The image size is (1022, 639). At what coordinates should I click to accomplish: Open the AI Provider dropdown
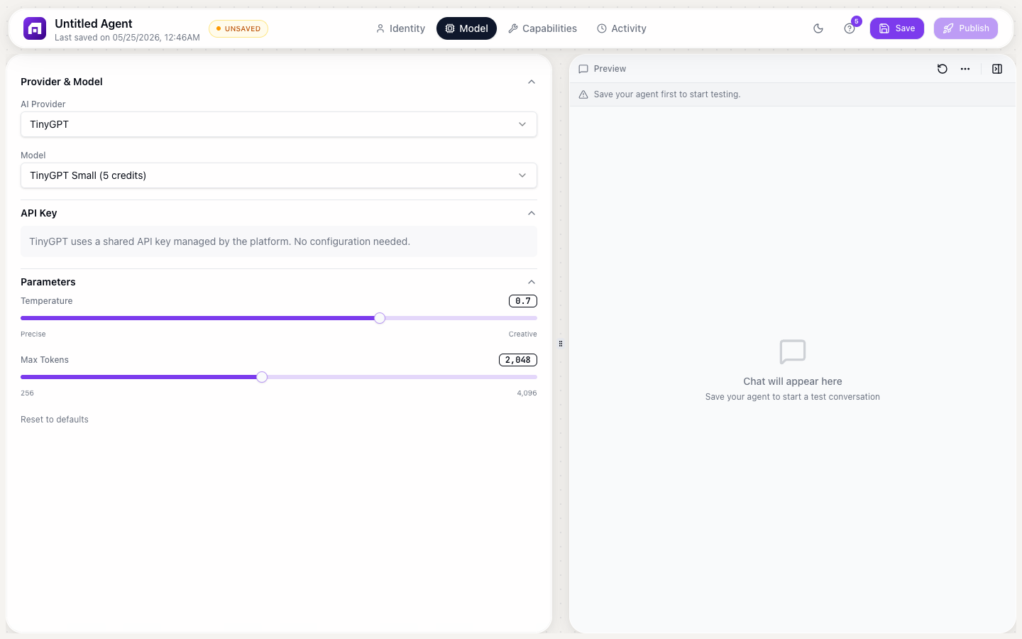point(279,124)
